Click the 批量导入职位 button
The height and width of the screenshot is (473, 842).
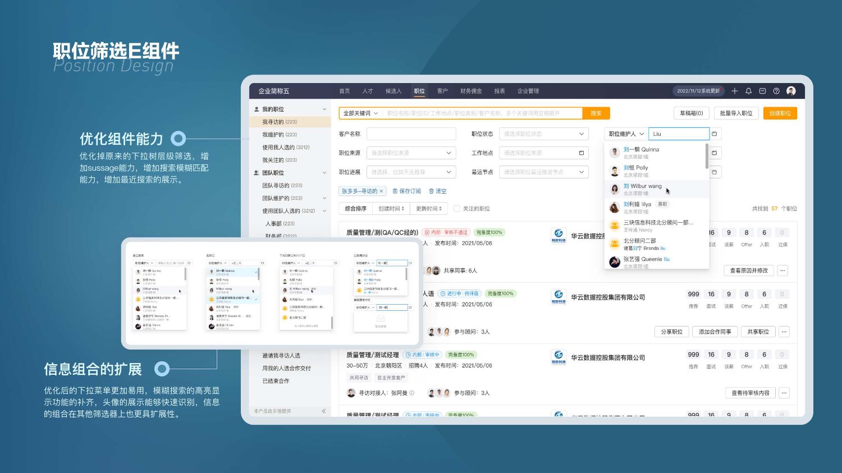(736, 113)
